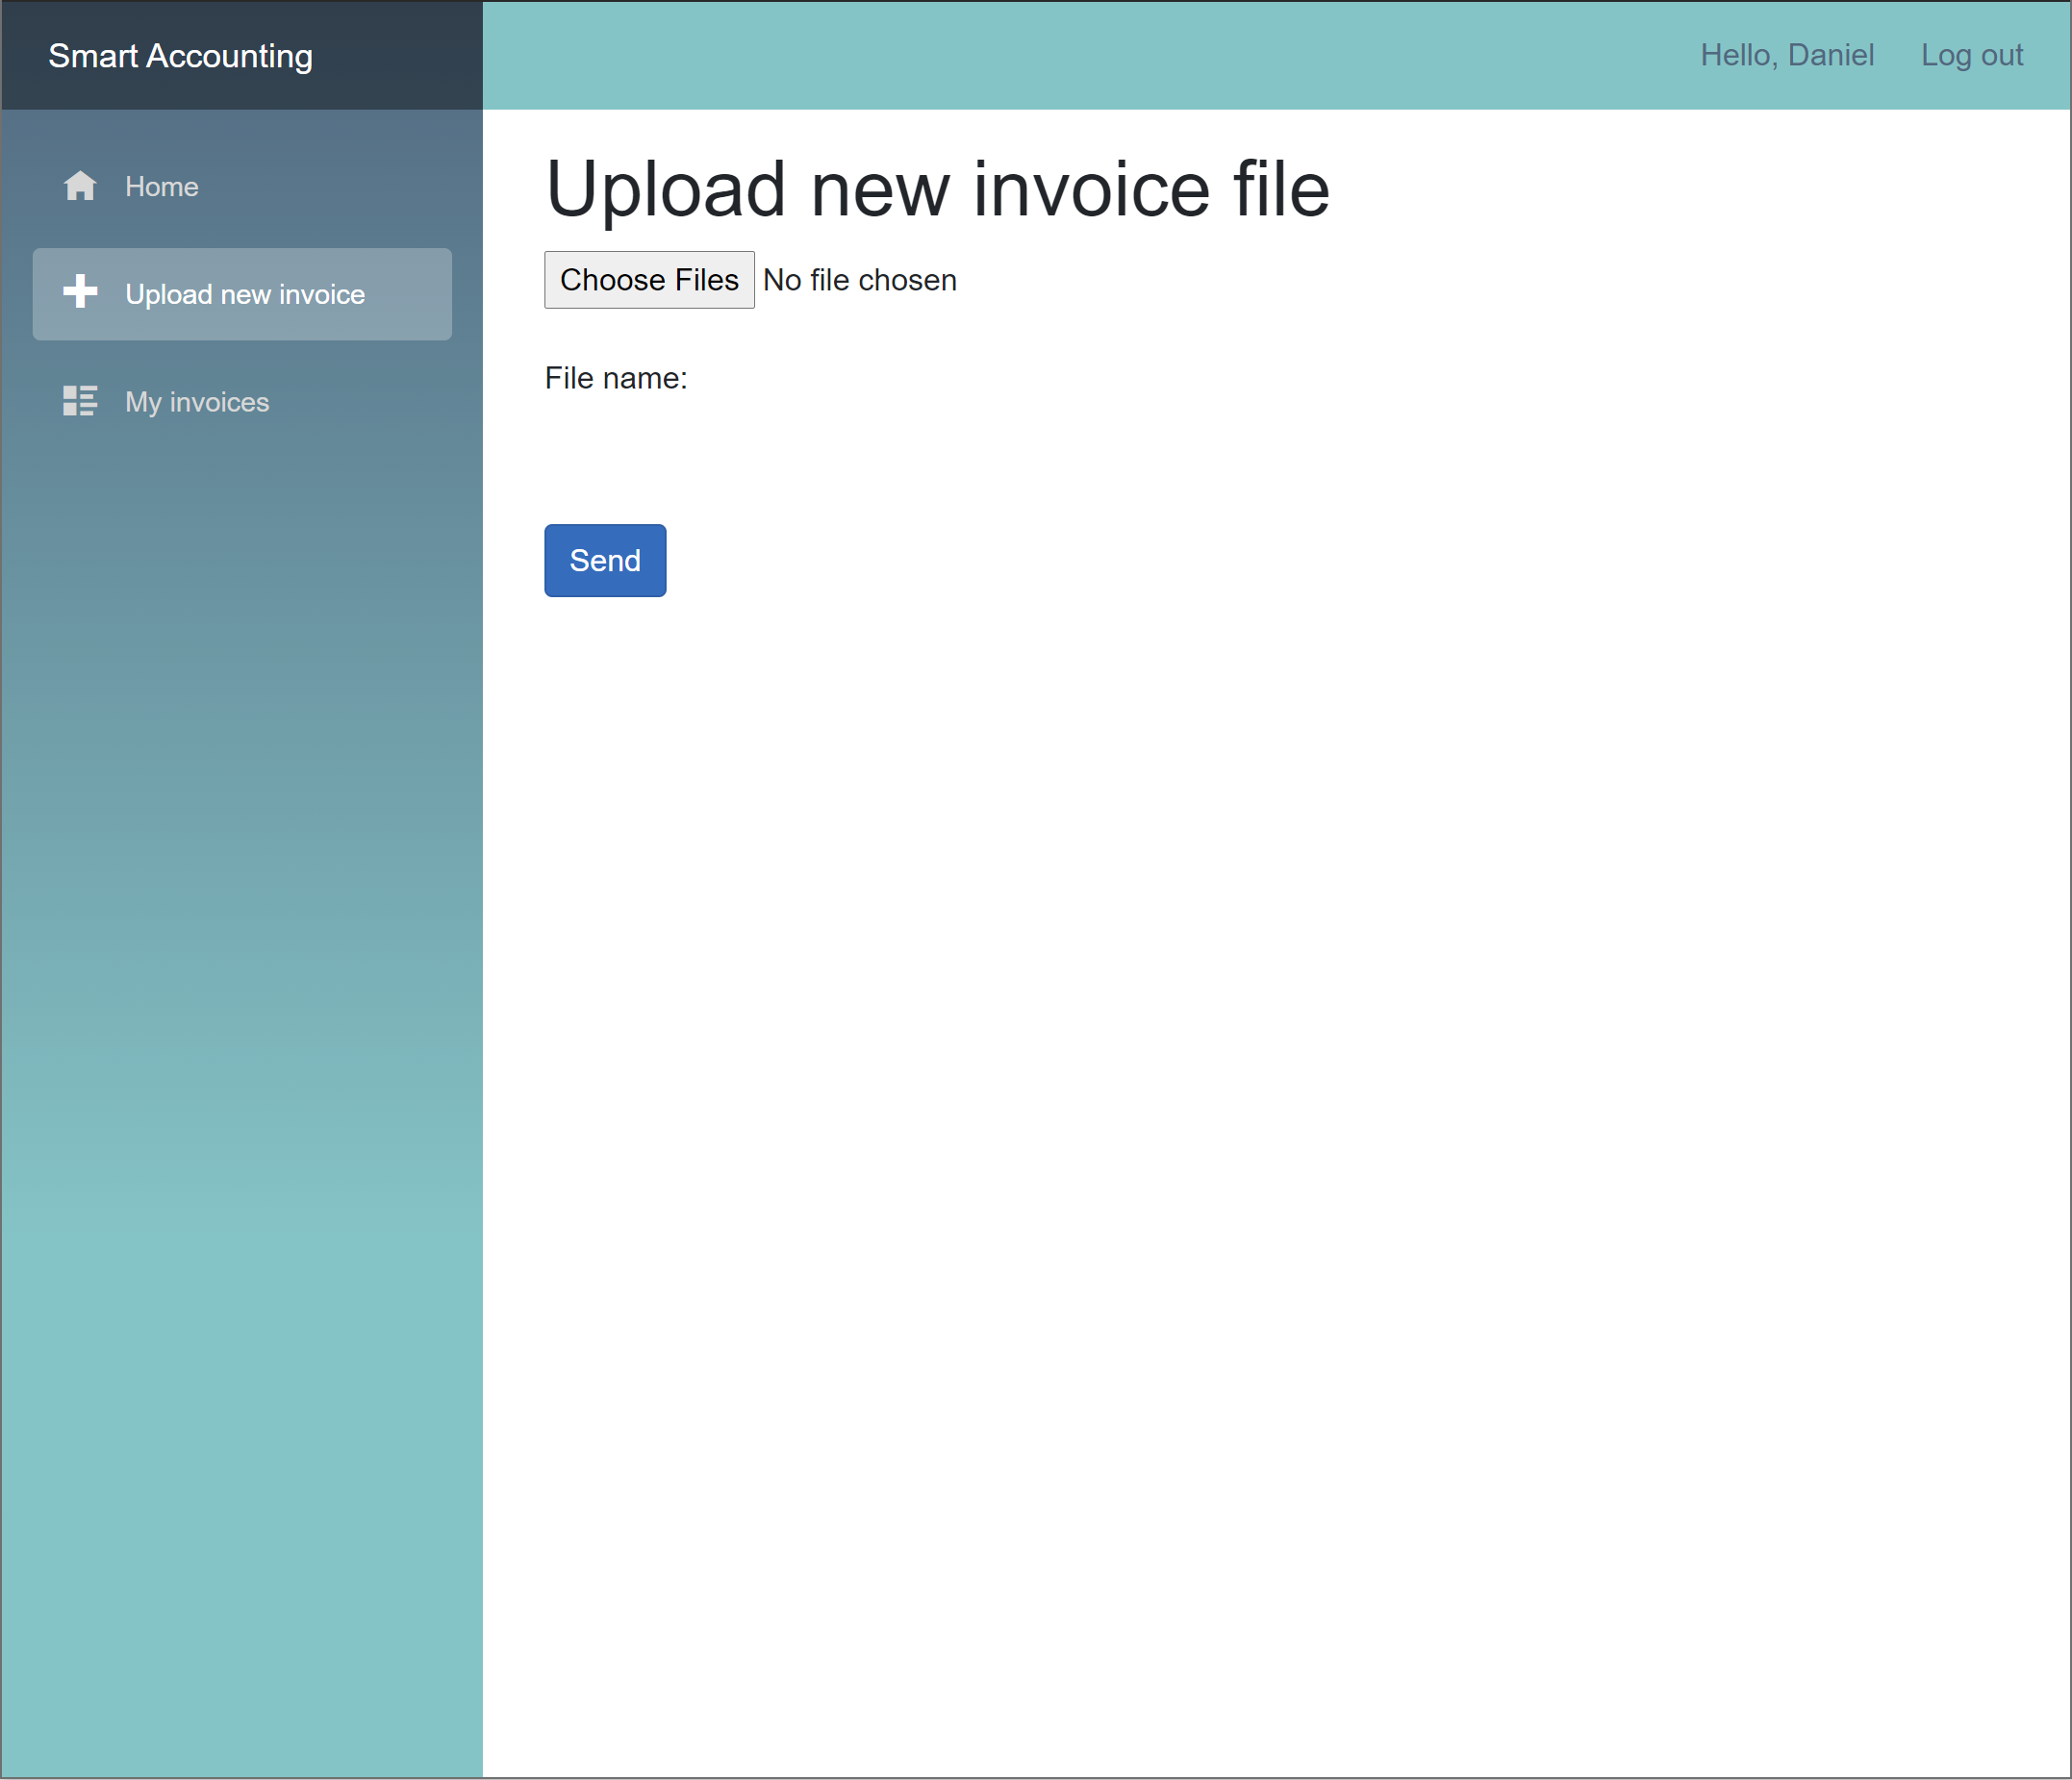
Task: Submit the form with Send
Action: pyautogui.click(x=604, y=561)
